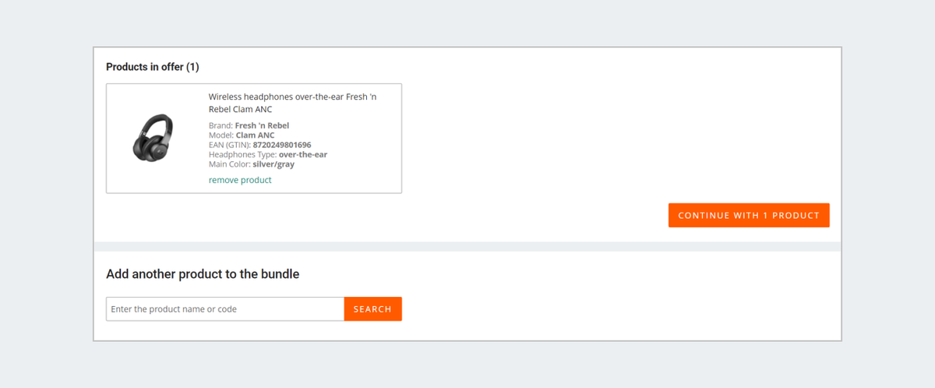Select the EAN number 8720249801696
935x388 pixels.
click(282, 145)
